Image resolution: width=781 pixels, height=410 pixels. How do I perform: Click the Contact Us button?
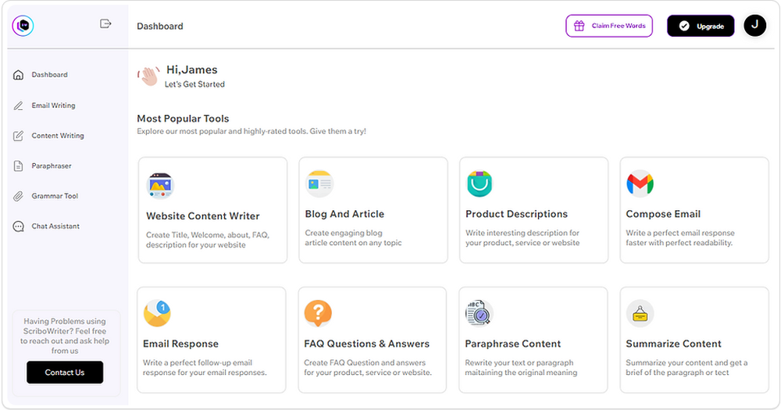65,373
